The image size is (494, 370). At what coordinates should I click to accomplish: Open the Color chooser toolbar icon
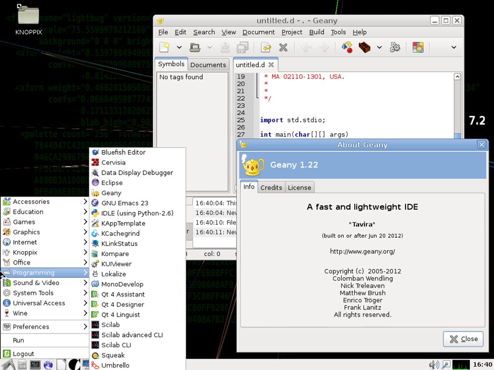(x=418, y=47)
